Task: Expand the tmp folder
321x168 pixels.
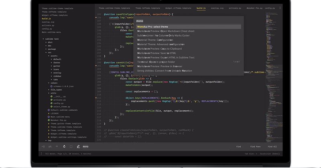Action: (46, 140)
